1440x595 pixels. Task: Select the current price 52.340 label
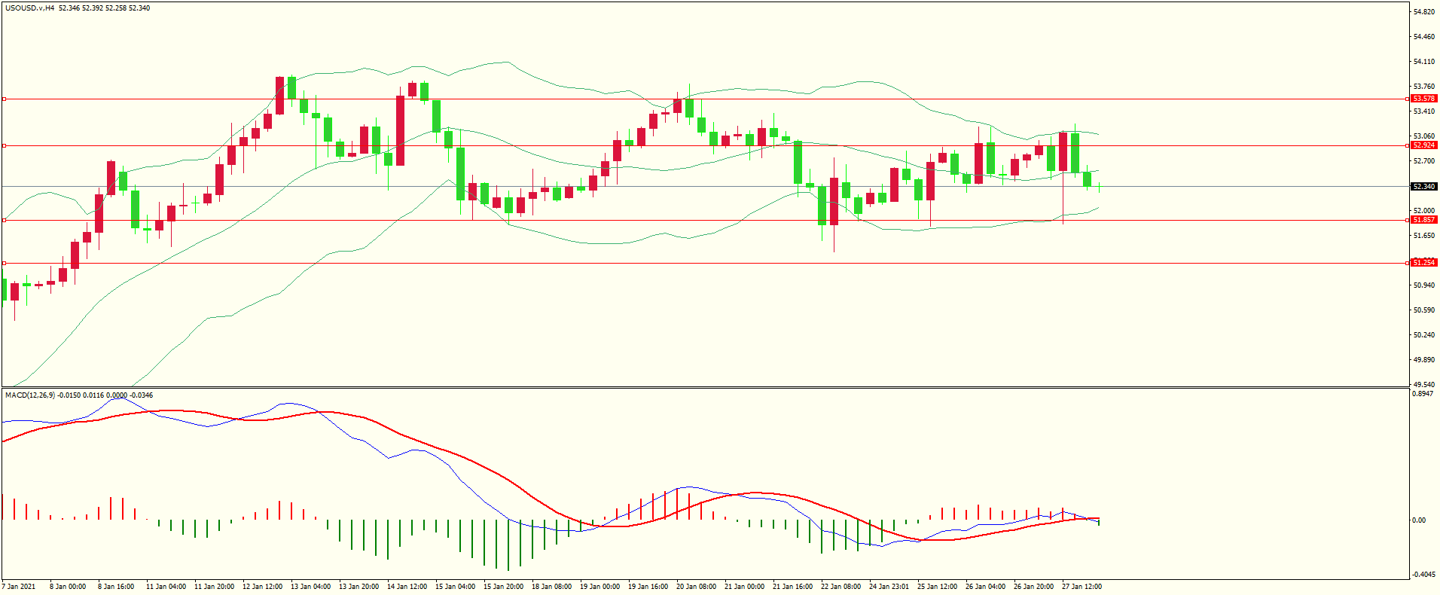(1423, 187)
